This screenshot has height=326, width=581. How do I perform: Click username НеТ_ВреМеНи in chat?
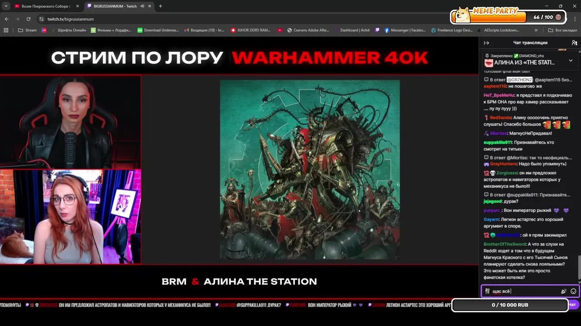[499, 95]
